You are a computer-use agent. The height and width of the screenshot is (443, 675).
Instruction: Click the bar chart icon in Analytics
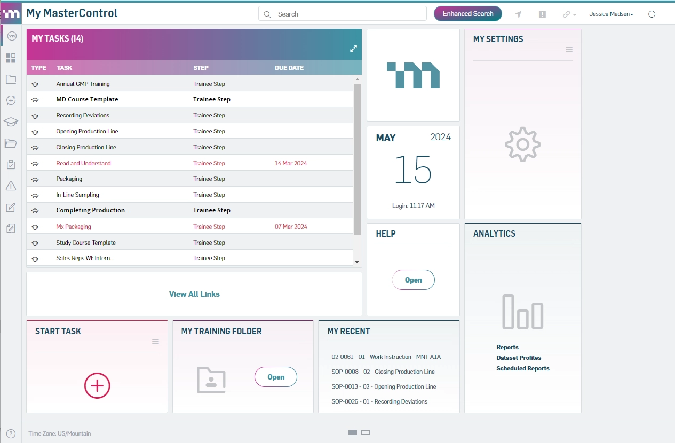pos(523,311)
